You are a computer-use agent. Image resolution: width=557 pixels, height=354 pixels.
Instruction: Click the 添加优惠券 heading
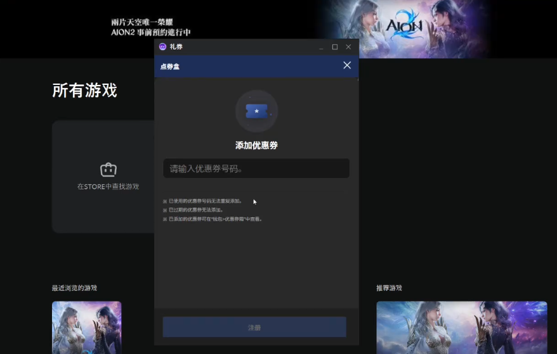pyautogui.click(x=256, y=146)
